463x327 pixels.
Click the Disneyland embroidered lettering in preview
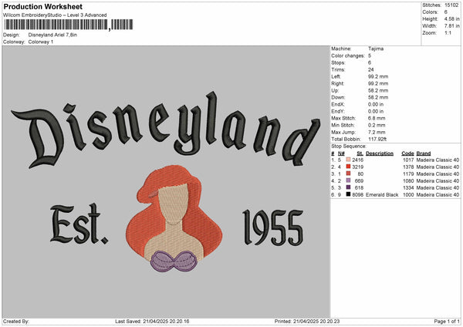[x=165, y=130]
